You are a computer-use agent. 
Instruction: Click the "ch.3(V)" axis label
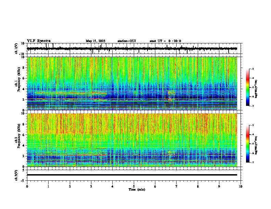coord(16,175)
